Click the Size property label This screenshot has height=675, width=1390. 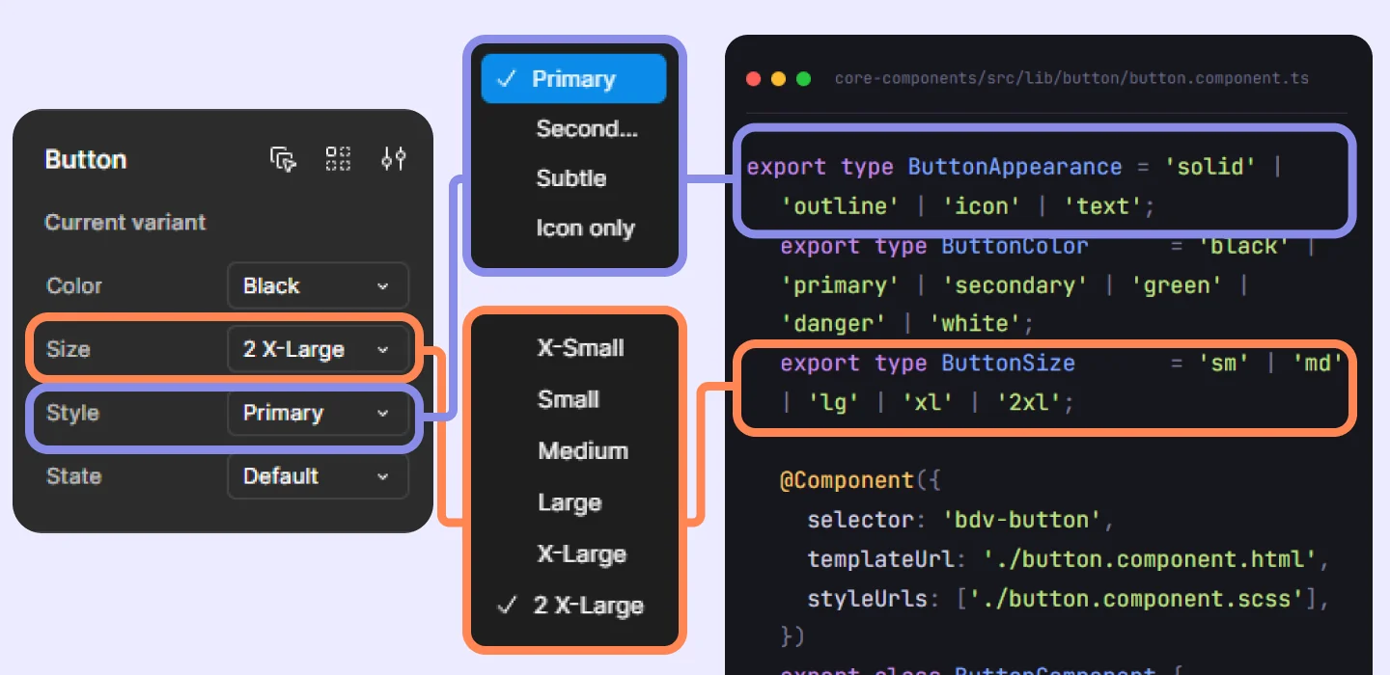[x=68, y=349]
